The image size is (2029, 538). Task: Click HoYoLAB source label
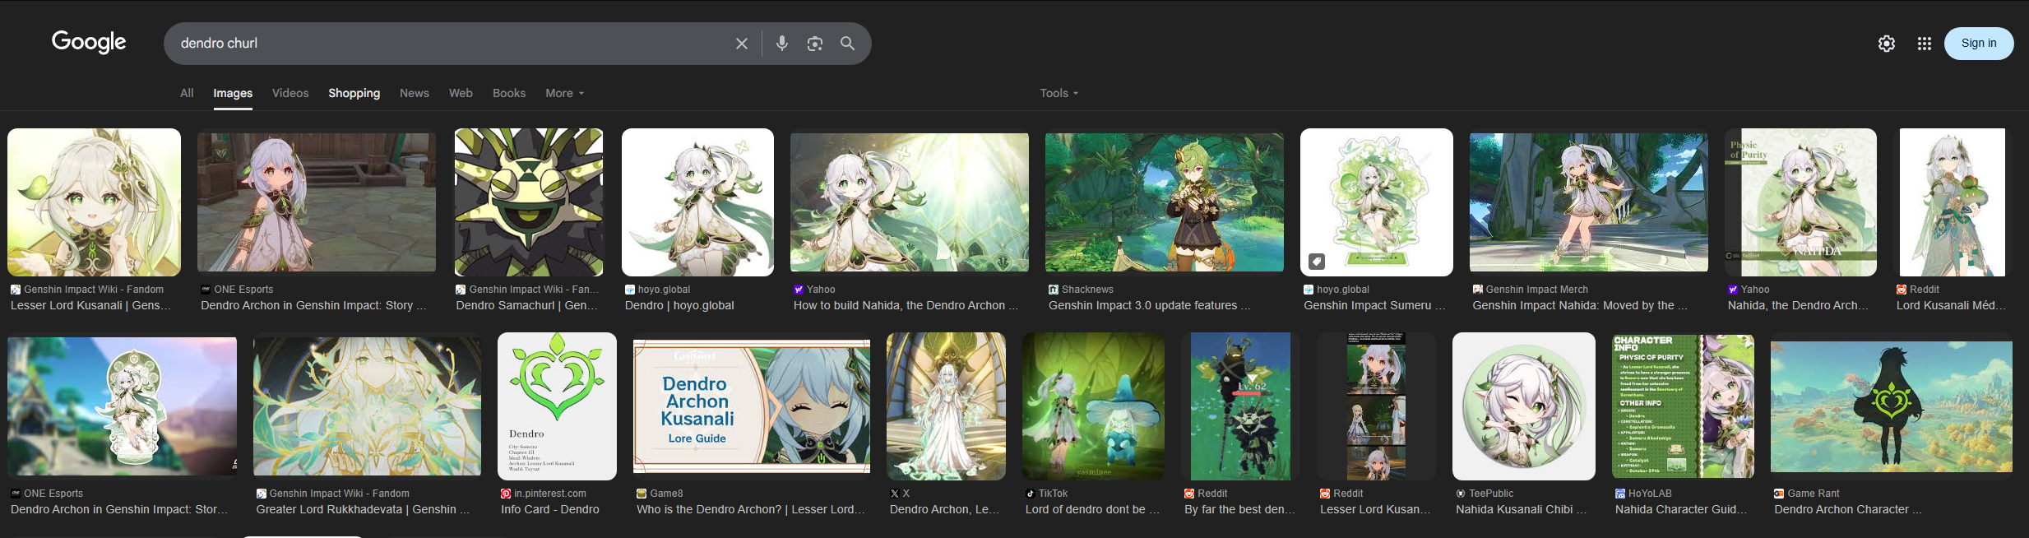[x=1650, y=494]
